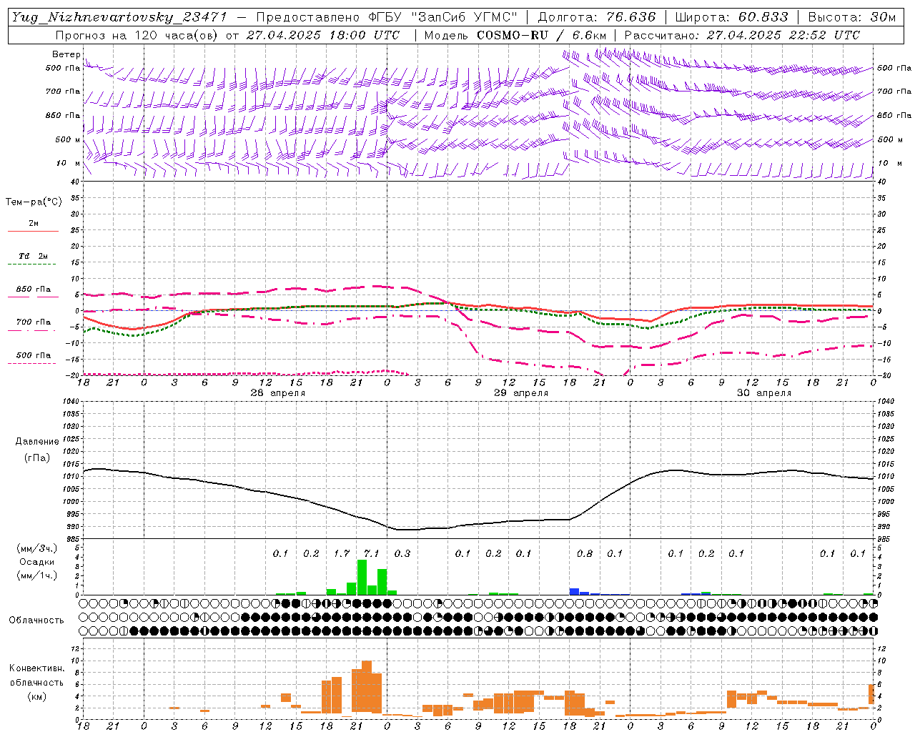This screenshot has width=915, height=732.
Task: Click the '30 апреля' date label
Action: 764,393
